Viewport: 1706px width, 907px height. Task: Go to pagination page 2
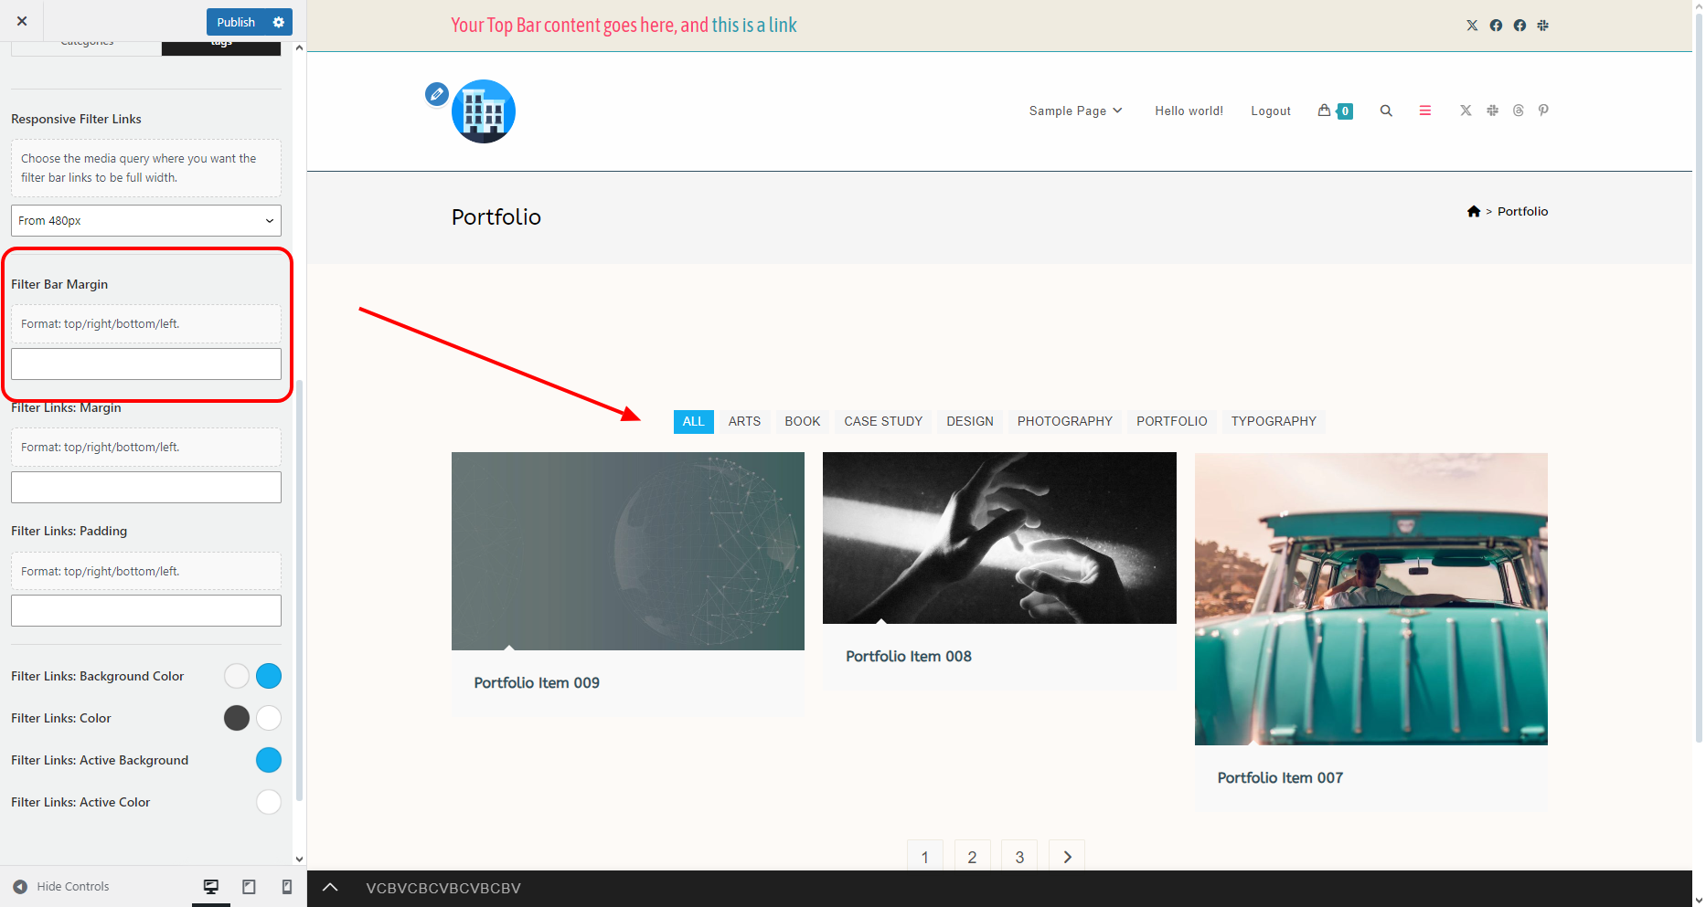pyautogui.click(x=973, y=857)
